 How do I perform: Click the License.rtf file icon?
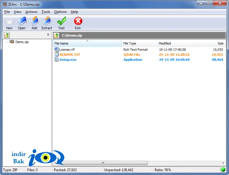(x=56, y=49)
